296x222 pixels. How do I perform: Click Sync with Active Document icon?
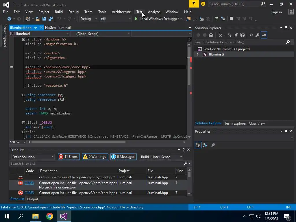(x=230, y=35)
